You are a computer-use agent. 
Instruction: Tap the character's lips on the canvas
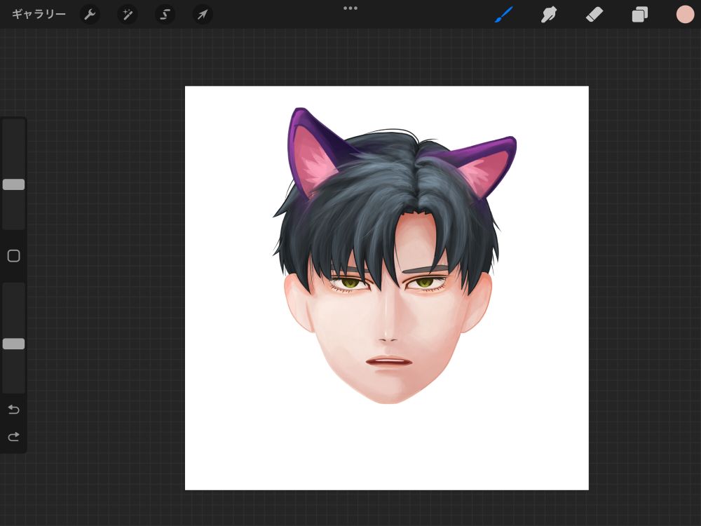(x=389, y=363)
